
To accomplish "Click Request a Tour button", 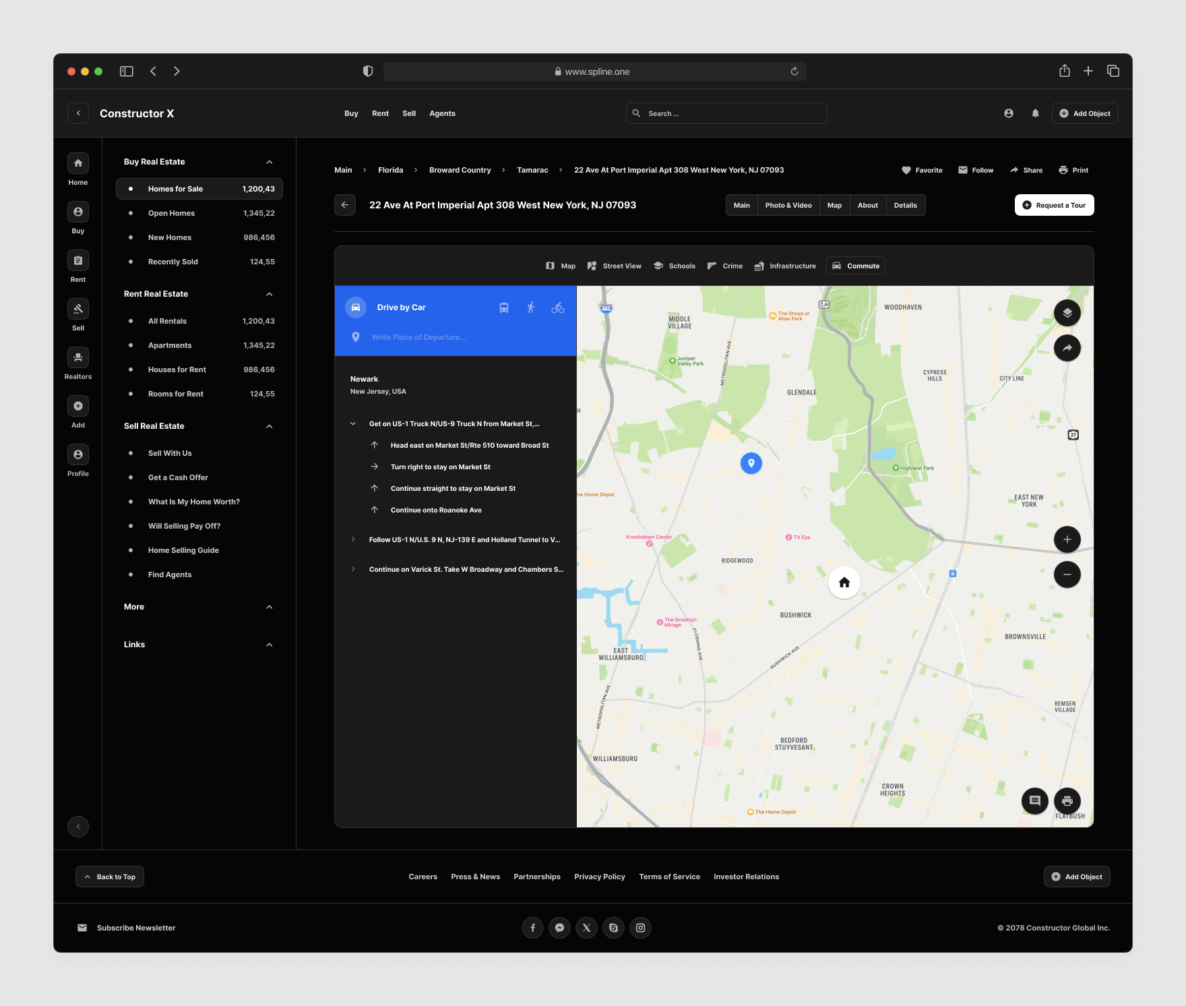I will point(1055,205).
